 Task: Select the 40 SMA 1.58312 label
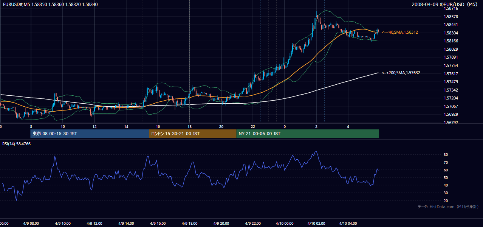click(x=400, y=33)
